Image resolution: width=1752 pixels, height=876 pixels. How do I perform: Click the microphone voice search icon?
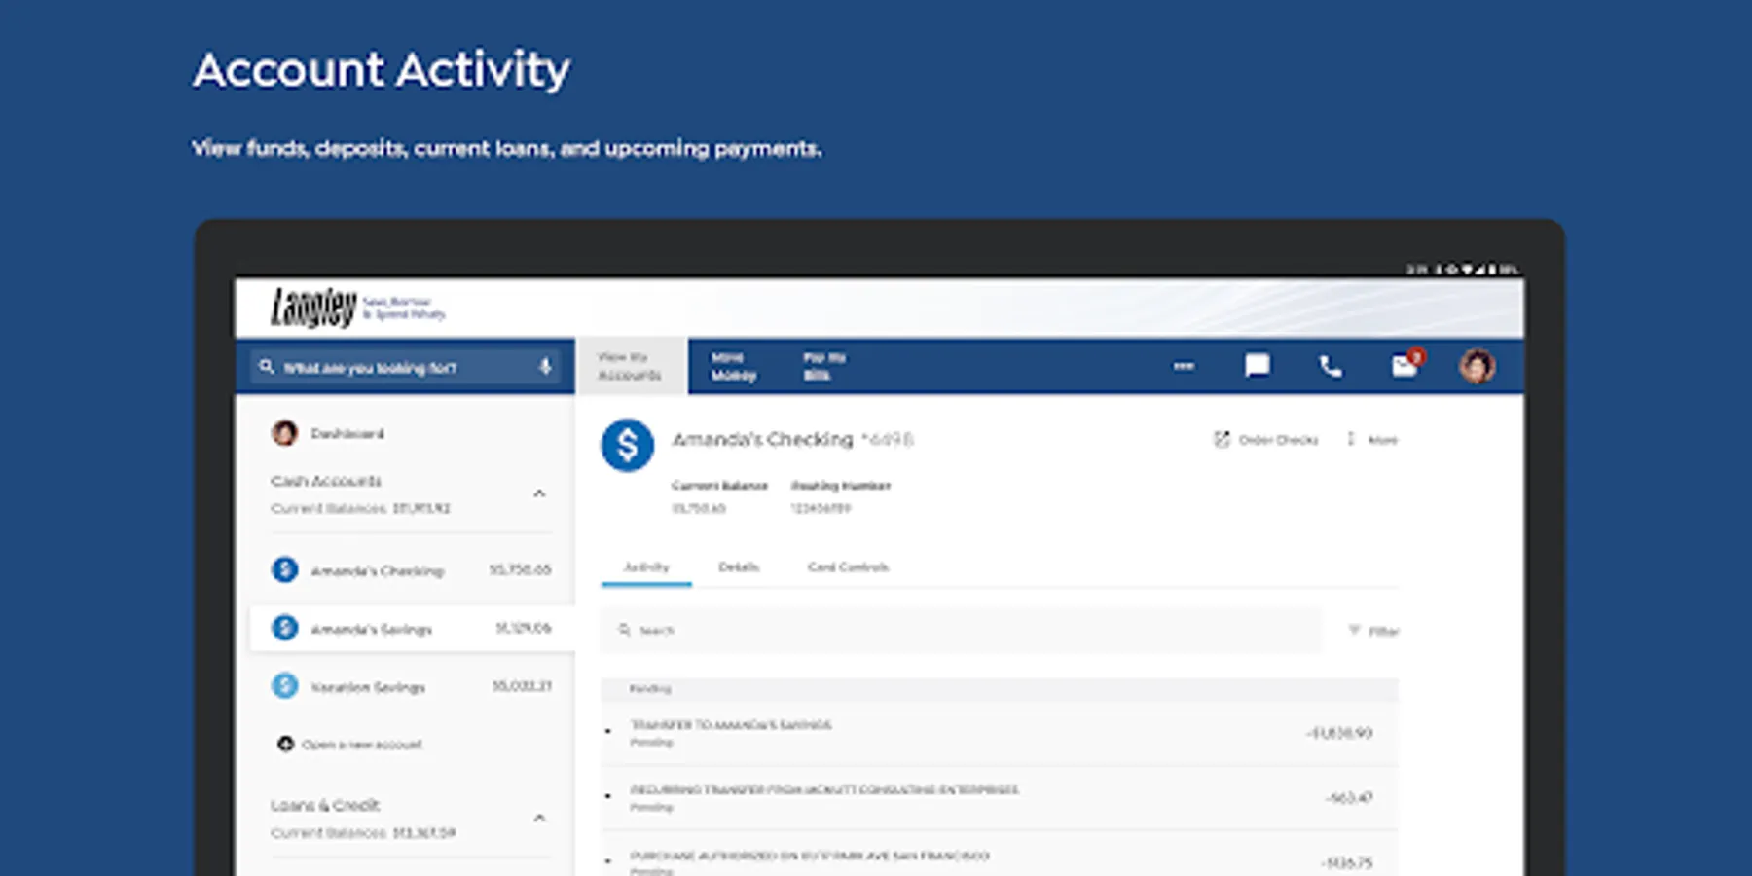point(545,367)
